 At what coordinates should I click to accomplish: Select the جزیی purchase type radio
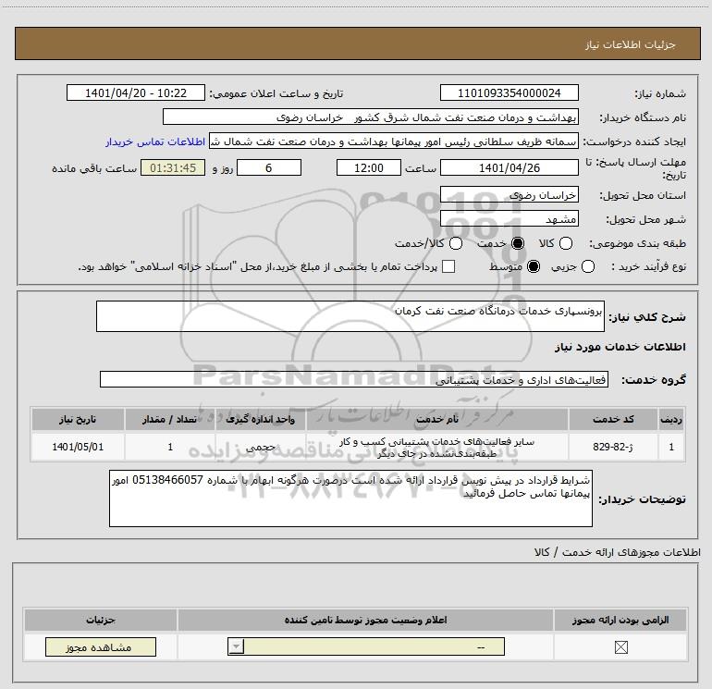pos(587,266)
